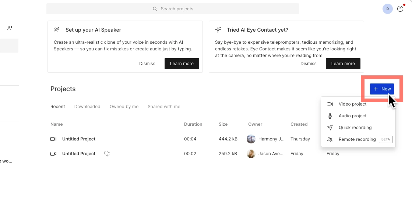The width and height of the screenshot is (412, 214).
Task: Choose Video project from the menu
Action: coord(352,104)
